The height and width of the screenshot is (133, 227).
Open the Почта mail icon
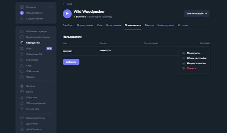(22, 92)
